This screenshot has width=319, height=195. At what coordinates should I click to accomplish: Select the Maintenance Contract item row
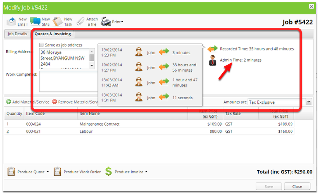149,124
